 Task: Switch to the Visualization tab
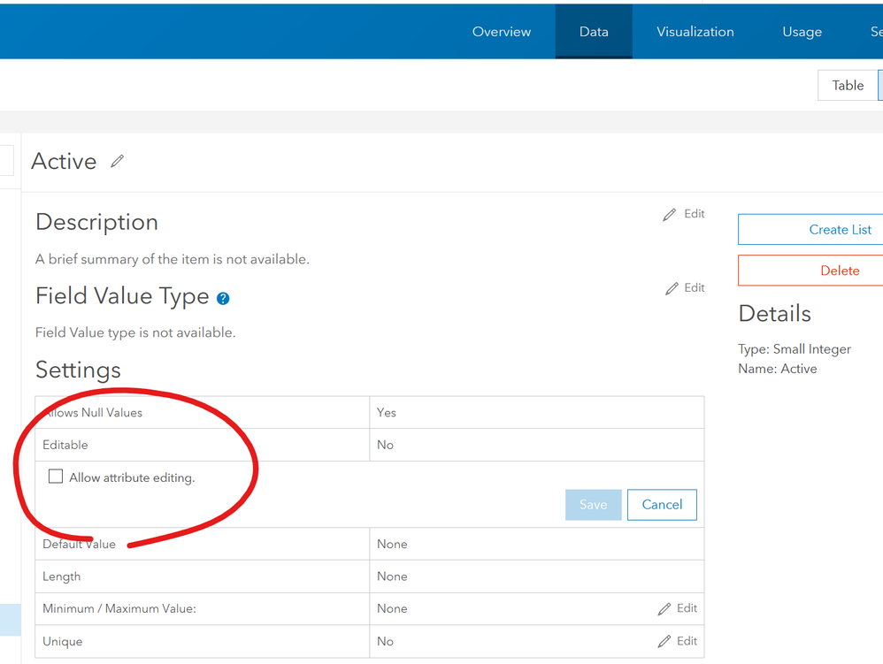tap(695, 32)
